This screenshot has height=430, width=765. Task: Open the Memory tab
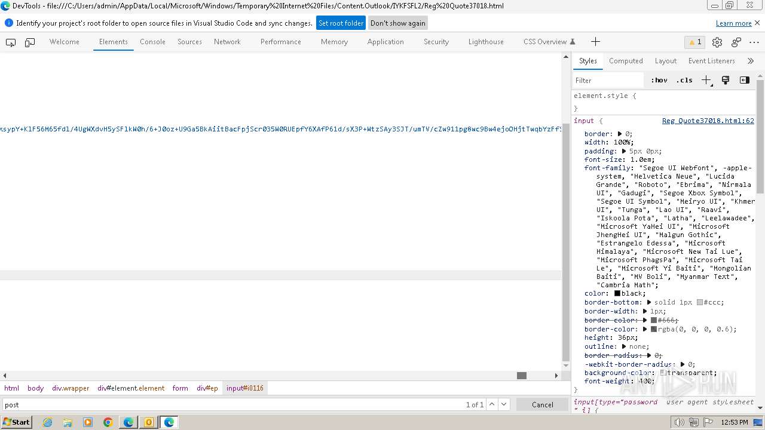pyautogui.click(x=334, y=42)
